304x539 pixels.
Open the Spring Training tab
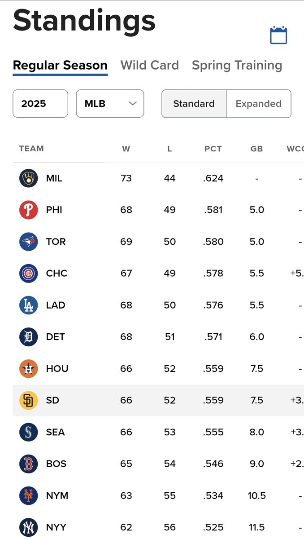[237, 66]
